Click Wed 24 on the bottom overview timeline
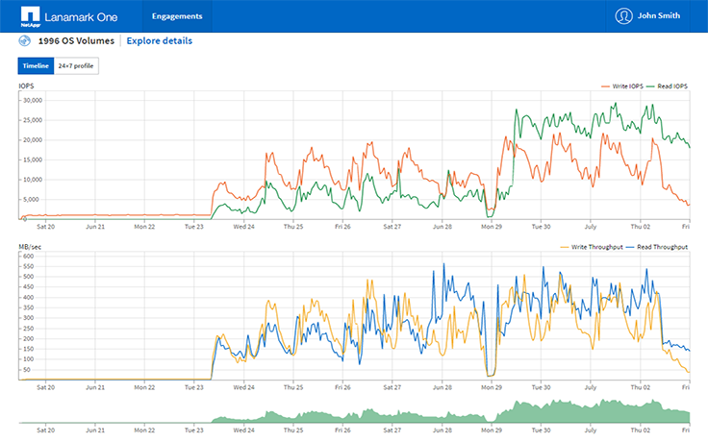This screenshot has width=708, height=442. point(244,432)
